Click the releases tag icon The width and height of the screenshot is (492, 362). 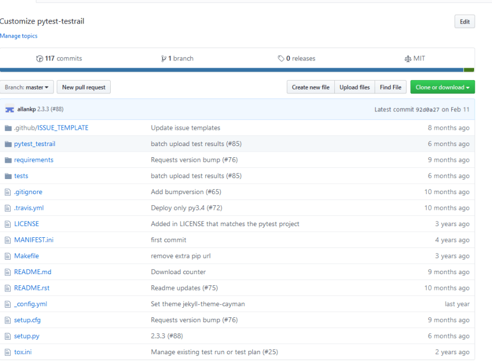[281, 58]
